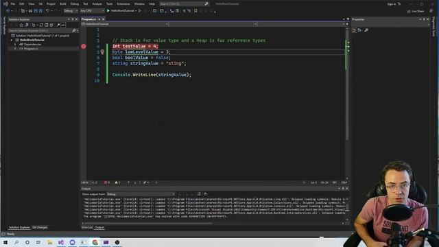Open the Window menu
The height and width of the screenshot is (247, 439).
pyautogui.click(x=139, y=4)
